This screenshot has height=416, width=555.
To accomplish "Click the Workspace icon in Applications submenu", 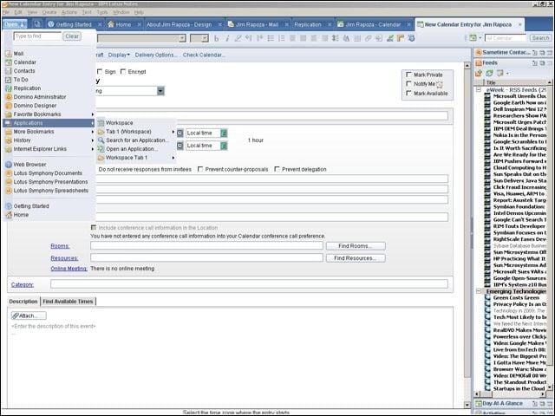I will [x=101, y=123].
